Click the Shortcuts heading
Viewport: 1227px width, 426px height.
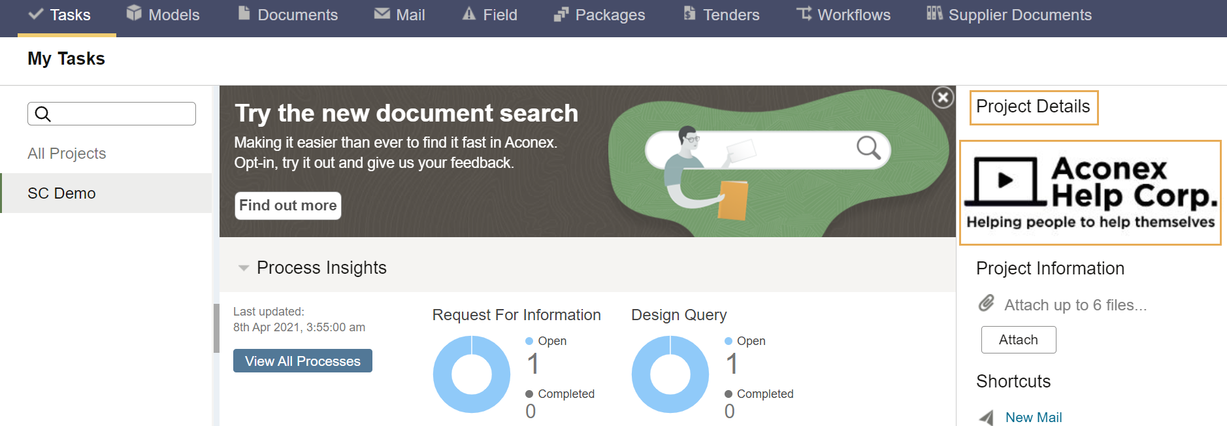coord(1013,382)
